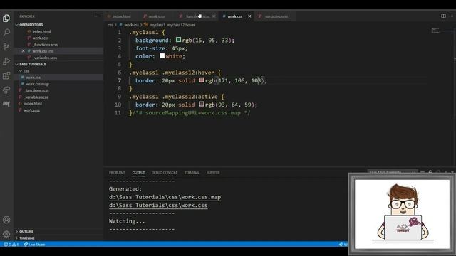The width and height of the screenshot is (456, 256).
Task: Open the Manage gear icon
Action: click(6, 234)
